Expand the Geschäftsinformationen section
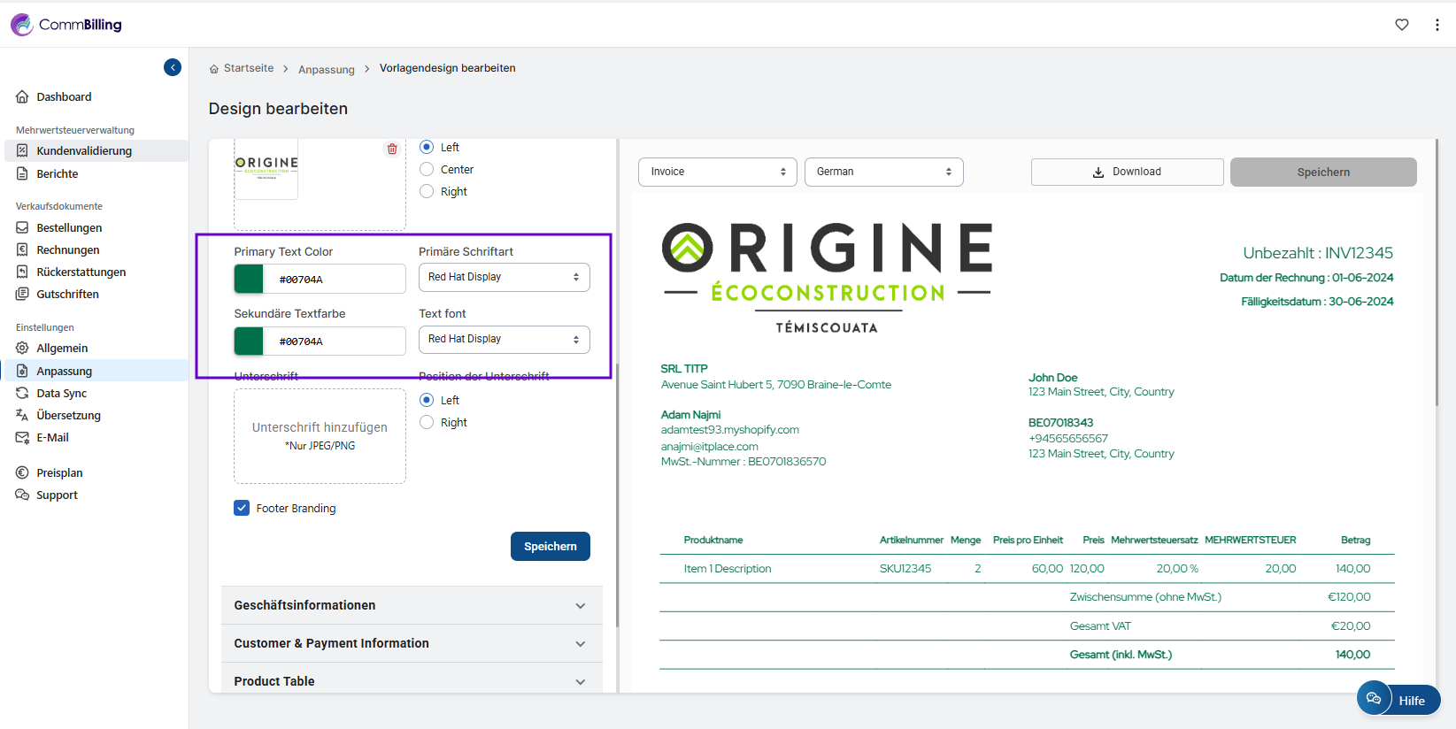Viewport: 1456px width, 729px height. coord(411,605)
